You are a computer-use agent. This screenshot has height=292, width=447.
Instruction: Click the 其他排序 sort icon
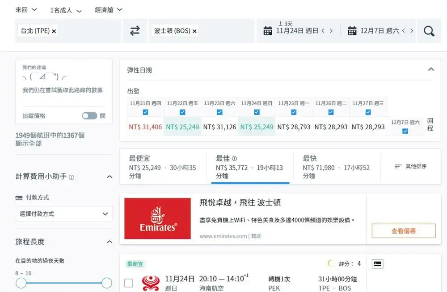pyautogui.click(x=398, y=166)
